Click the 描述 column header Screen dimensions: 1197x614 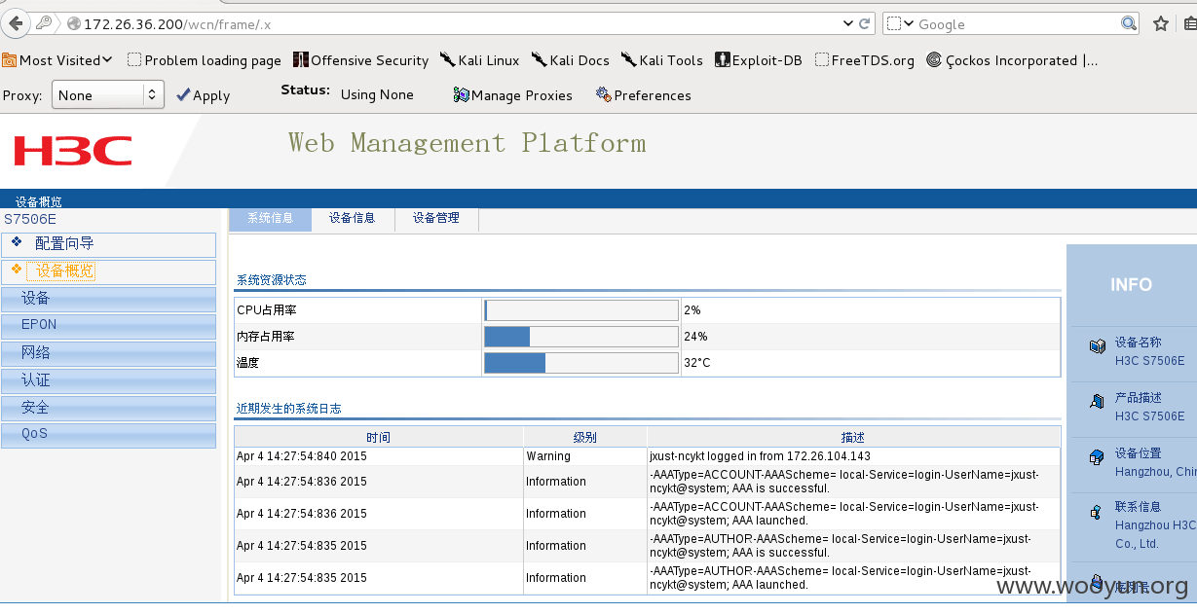tap(853, 437)
